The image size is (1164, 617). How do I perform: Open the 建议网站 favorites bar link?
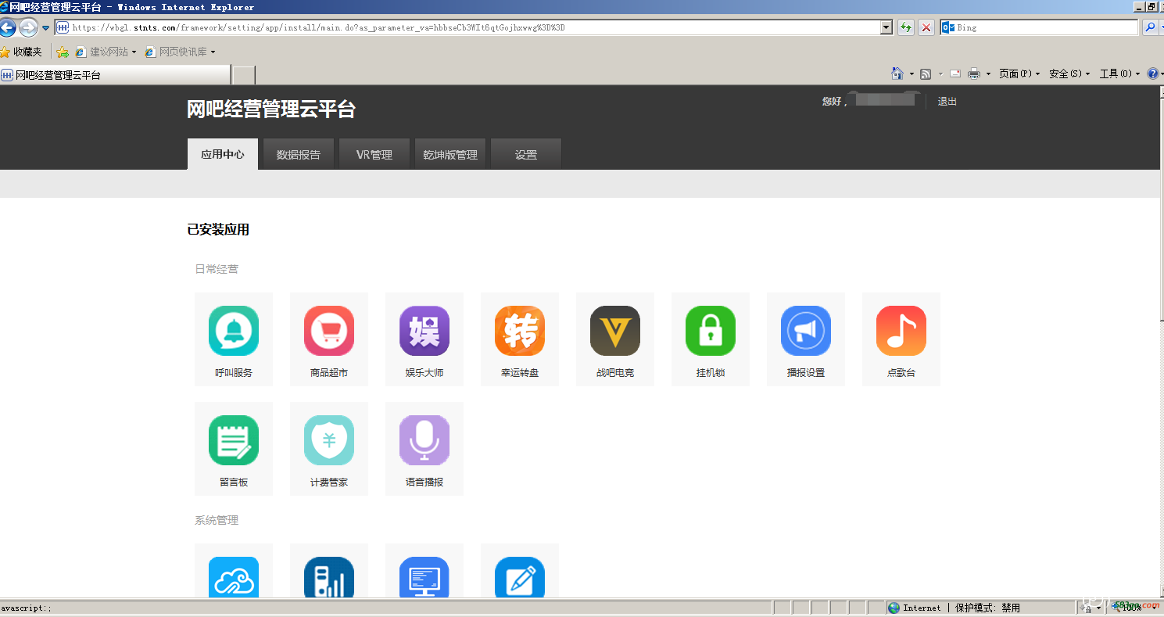coord(108,52)
